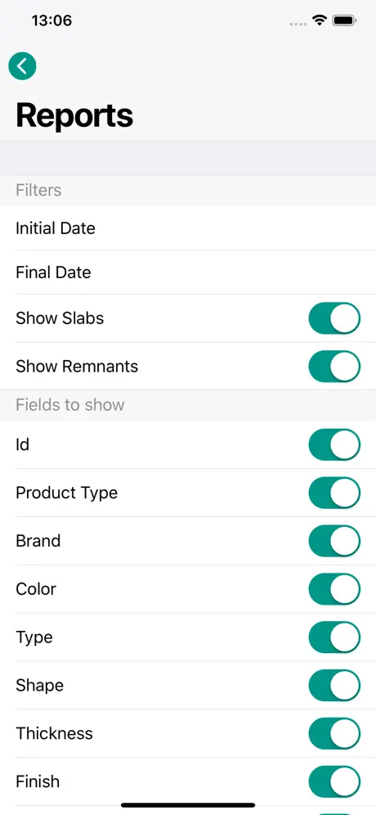The height and width of the screenshot is (815, 376).
Task: Switch off the Finish field toggle
Action: (334, 781)
